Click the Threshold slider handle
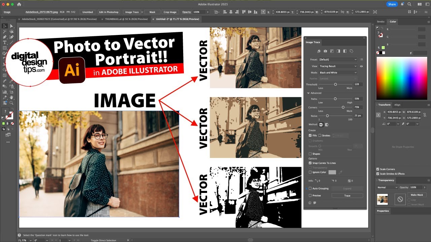Image resolution: width=431 pixels, height=242 pixels. click(335, 84)
